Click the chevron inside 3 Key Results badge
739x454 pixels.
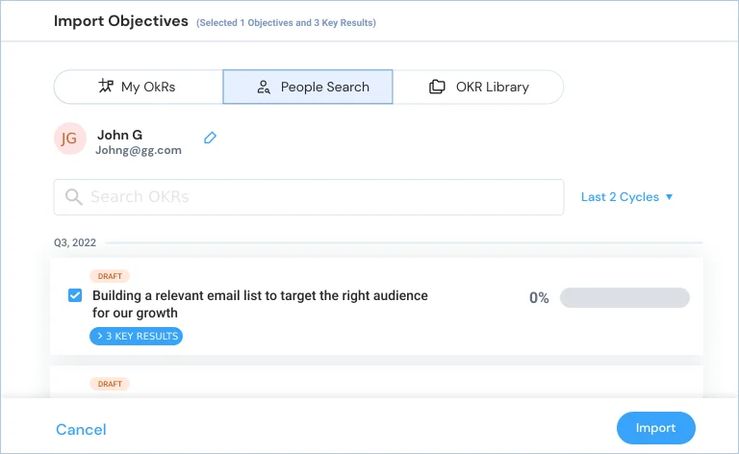click(x=100, y=336)
